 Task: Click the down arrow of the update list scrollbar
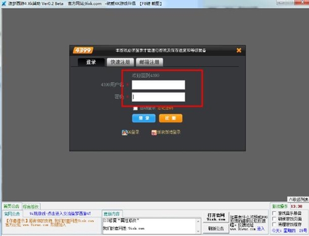pyautogui.click(x=198, y=232)
